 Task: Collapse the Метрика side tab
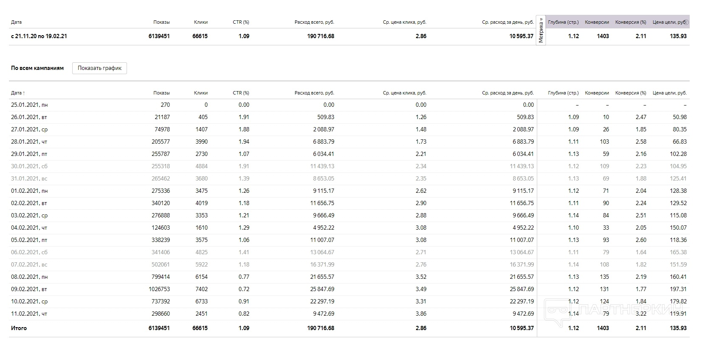(541, 31)
